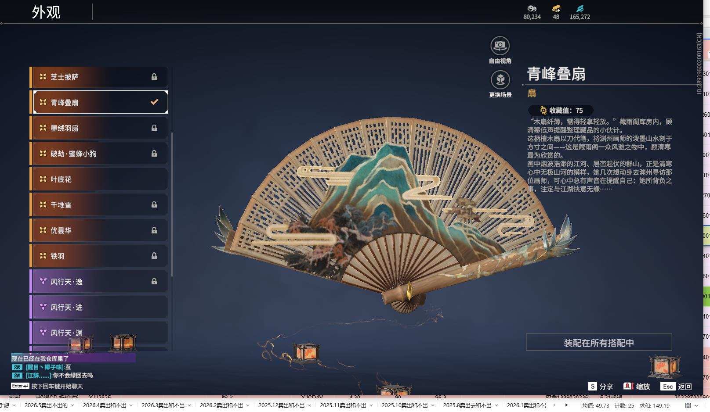Open dropdown arrow on 2026.4卖出和不出 tab
Image resolution: width=710 pixels, height=412 pixels.
pos(131,405)
